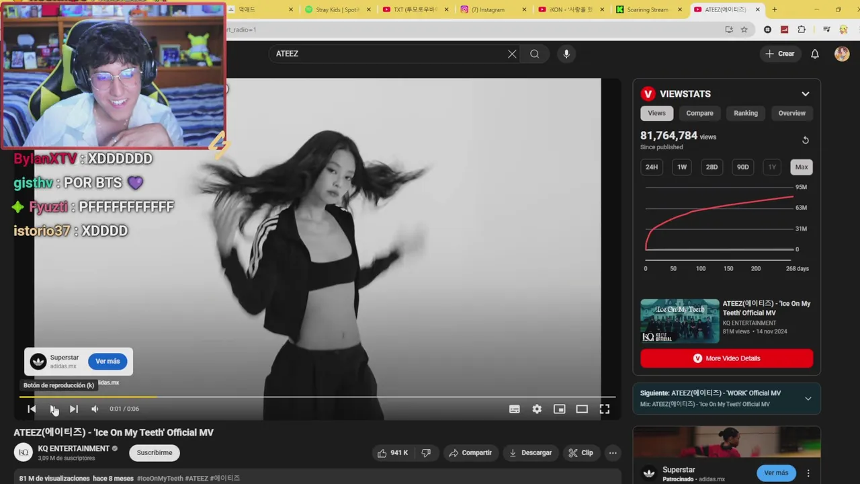The width and height of the screenshot is (860, 484).
Task: Bookmark this page with the star
Action: 744,30
